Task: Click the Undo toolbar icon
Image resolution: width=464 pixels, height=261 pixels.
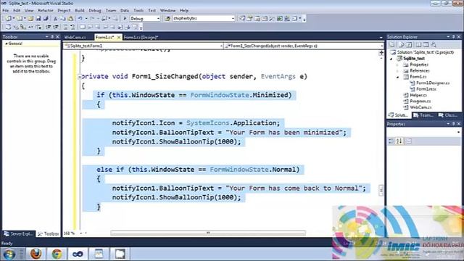Action: [x=80, y=18]
